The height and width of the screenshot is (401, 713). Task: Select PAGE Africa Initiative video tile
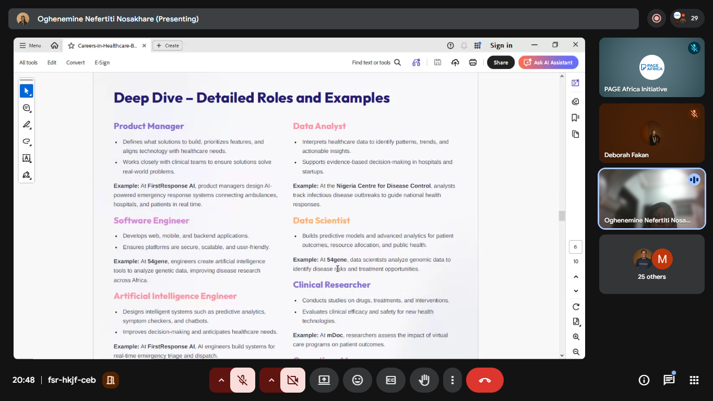(x=652, y=67)
